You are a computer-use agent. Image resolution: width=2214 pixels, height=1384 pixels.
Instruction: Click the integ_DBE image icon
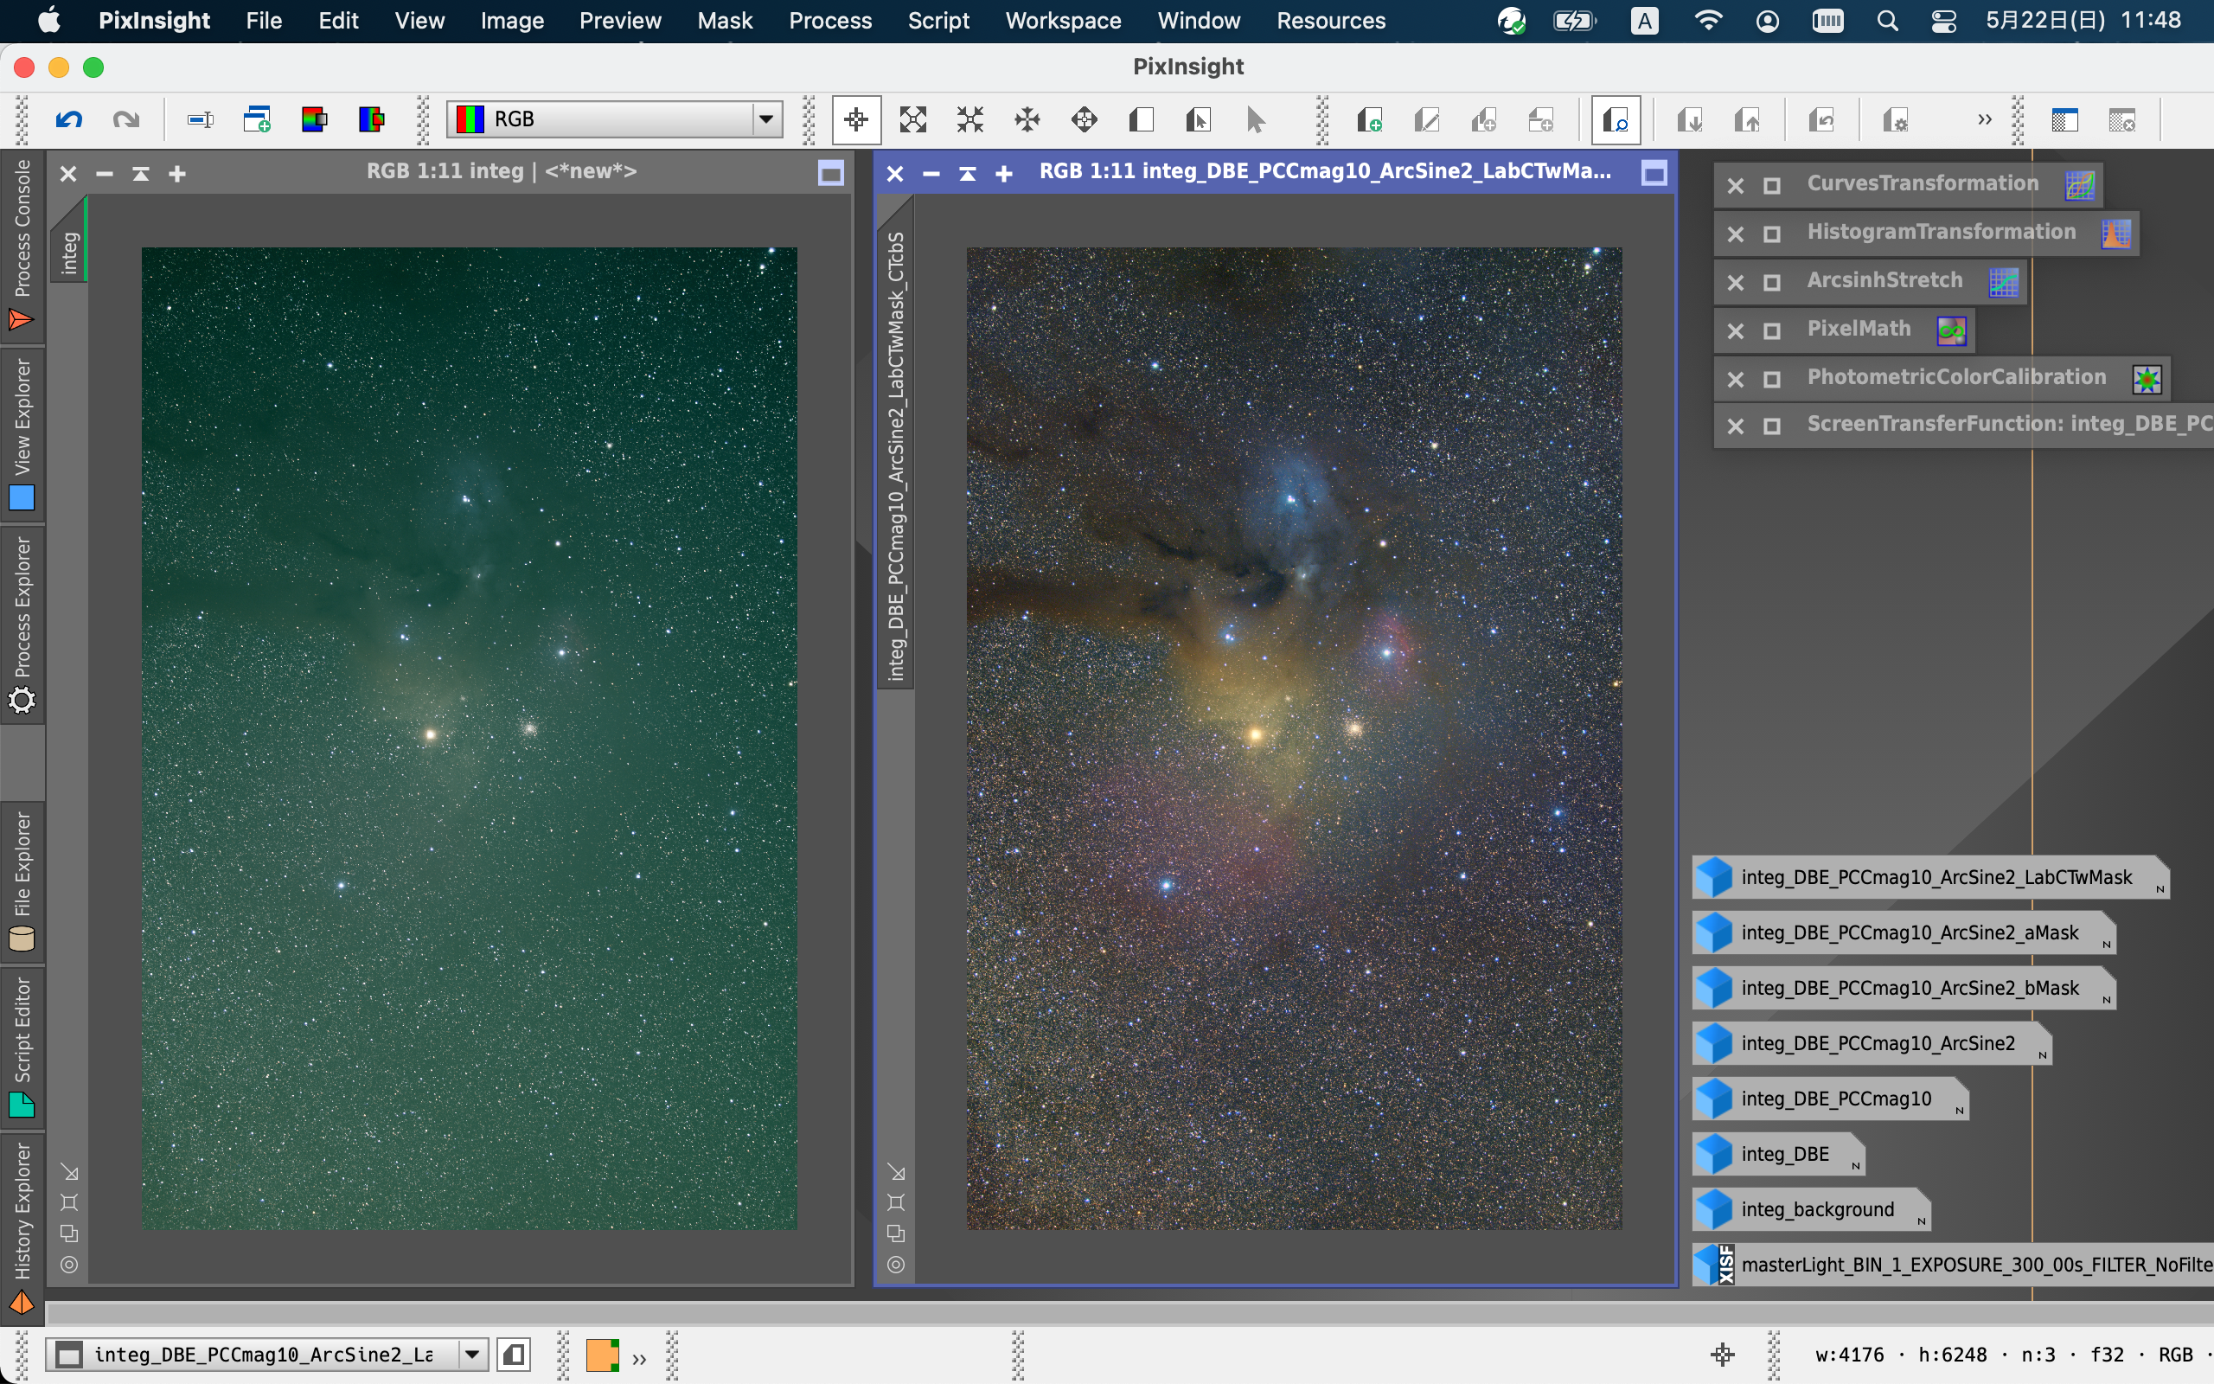1784,1154
